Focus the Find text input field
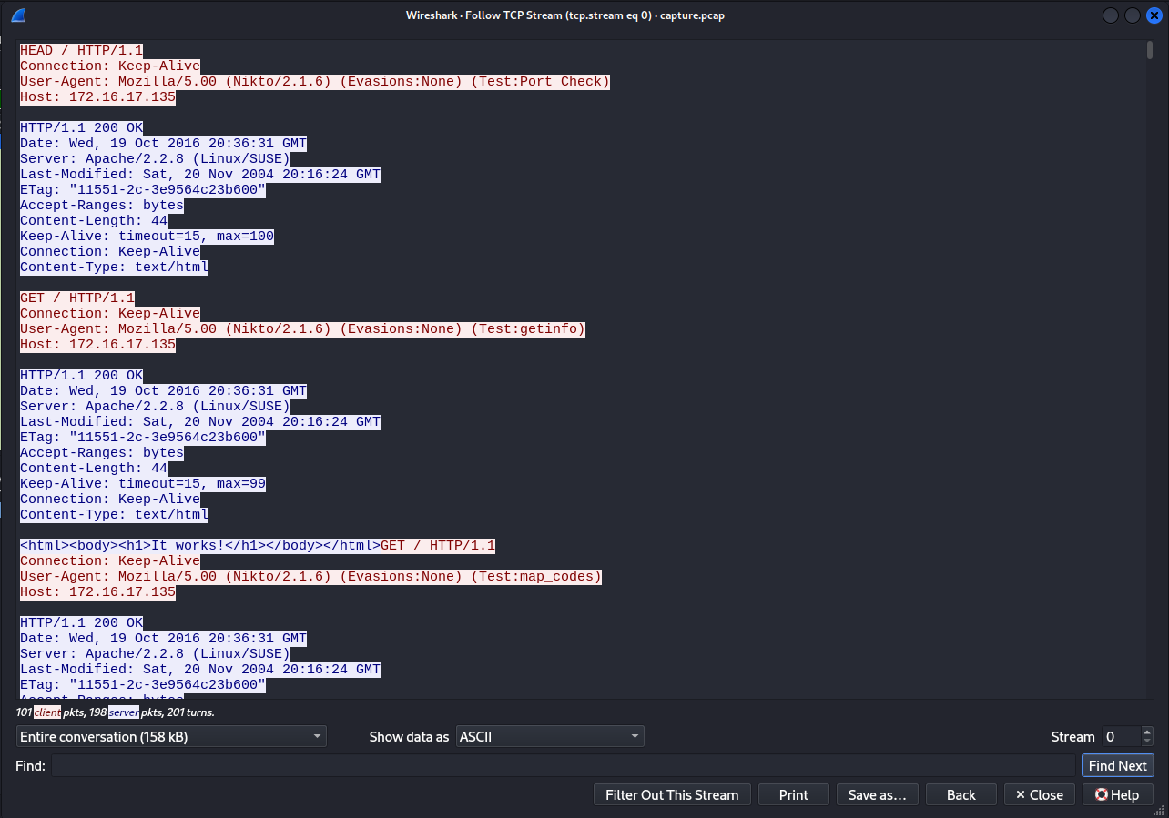This screenshot has height=818, width=1169. coord(563,765)
